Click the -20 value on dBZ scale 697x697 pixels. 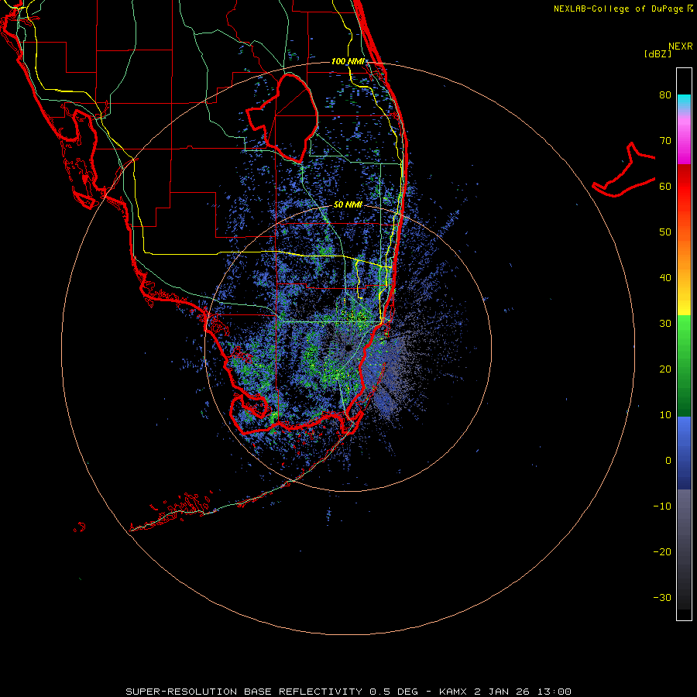click(x=662, y=551)
